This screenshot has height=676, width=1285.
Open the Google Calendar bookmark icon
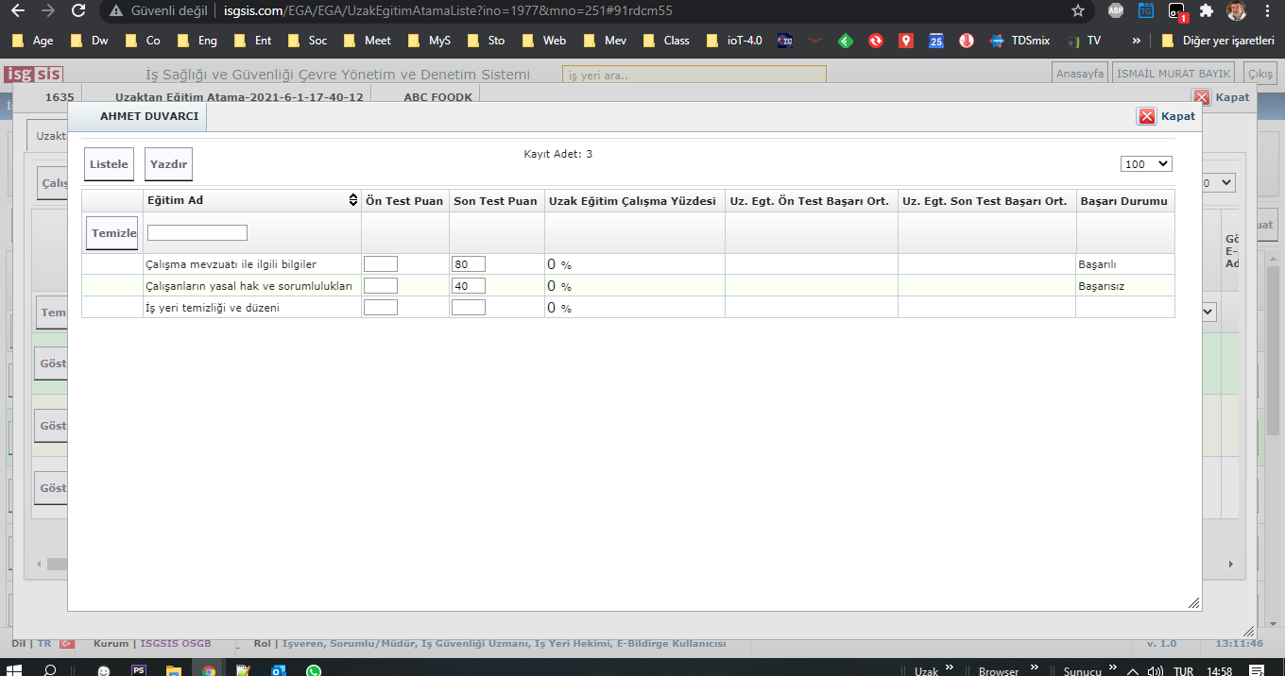tap(935, 41)
